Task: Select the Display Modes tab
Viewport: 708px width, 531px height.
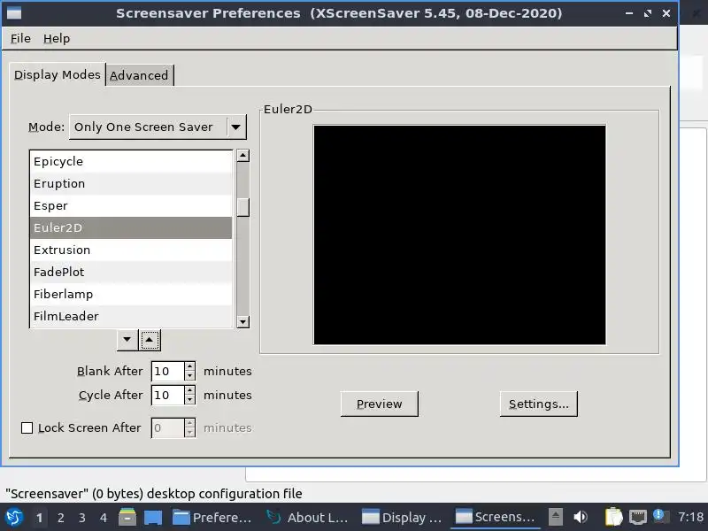Action: point(58,74)
